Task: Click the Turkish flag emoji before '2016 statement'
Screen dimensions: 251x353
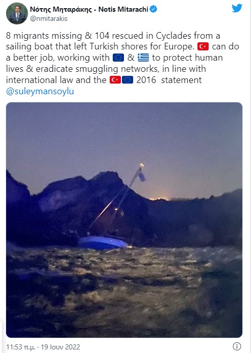Action: 115,80
